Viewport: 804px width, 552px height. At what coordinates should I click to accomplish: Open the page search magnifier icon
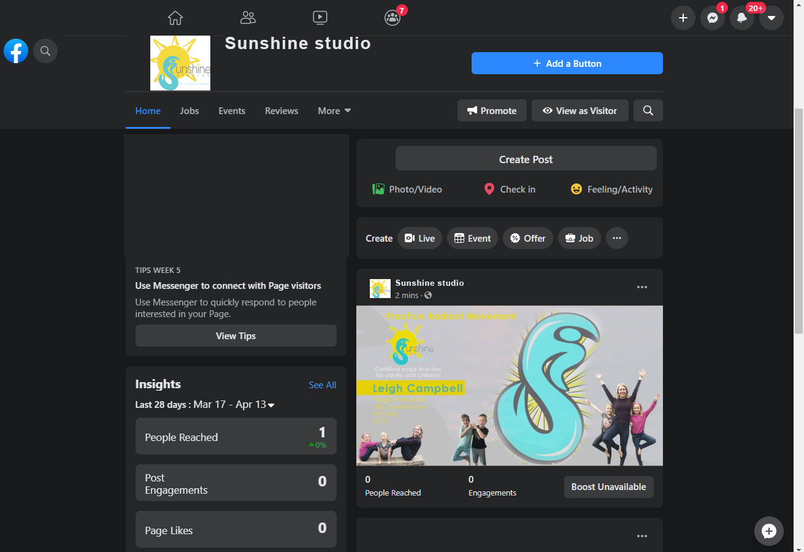648,110
